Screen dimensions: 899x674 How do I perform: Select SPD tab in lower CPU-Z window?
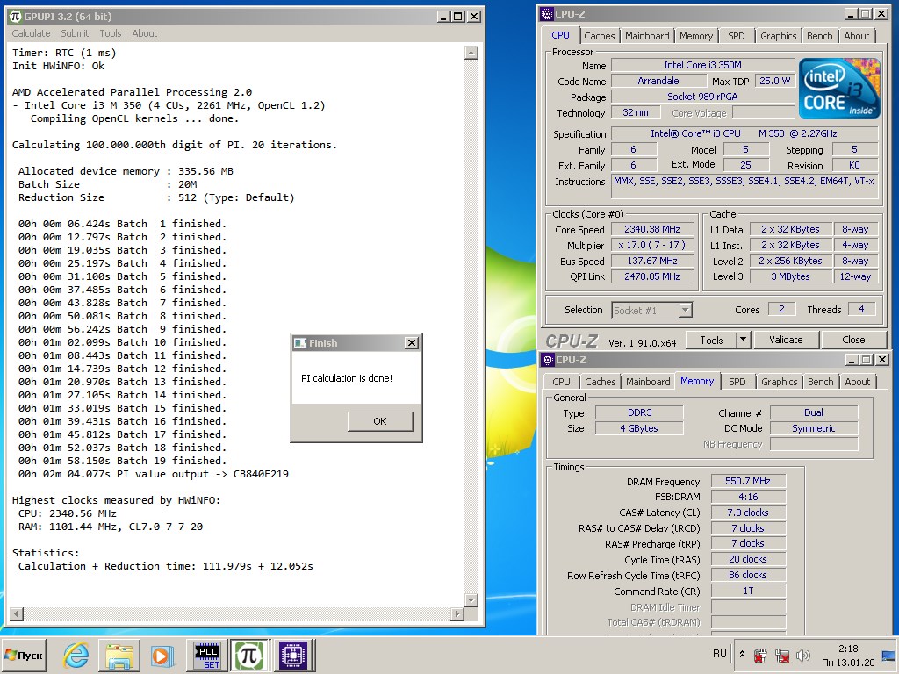point(737,382)
